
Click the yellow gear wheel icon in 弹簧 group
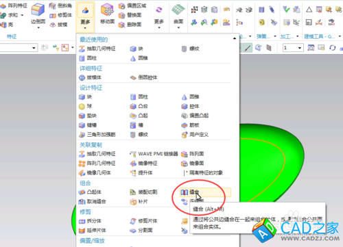[261, 22]
